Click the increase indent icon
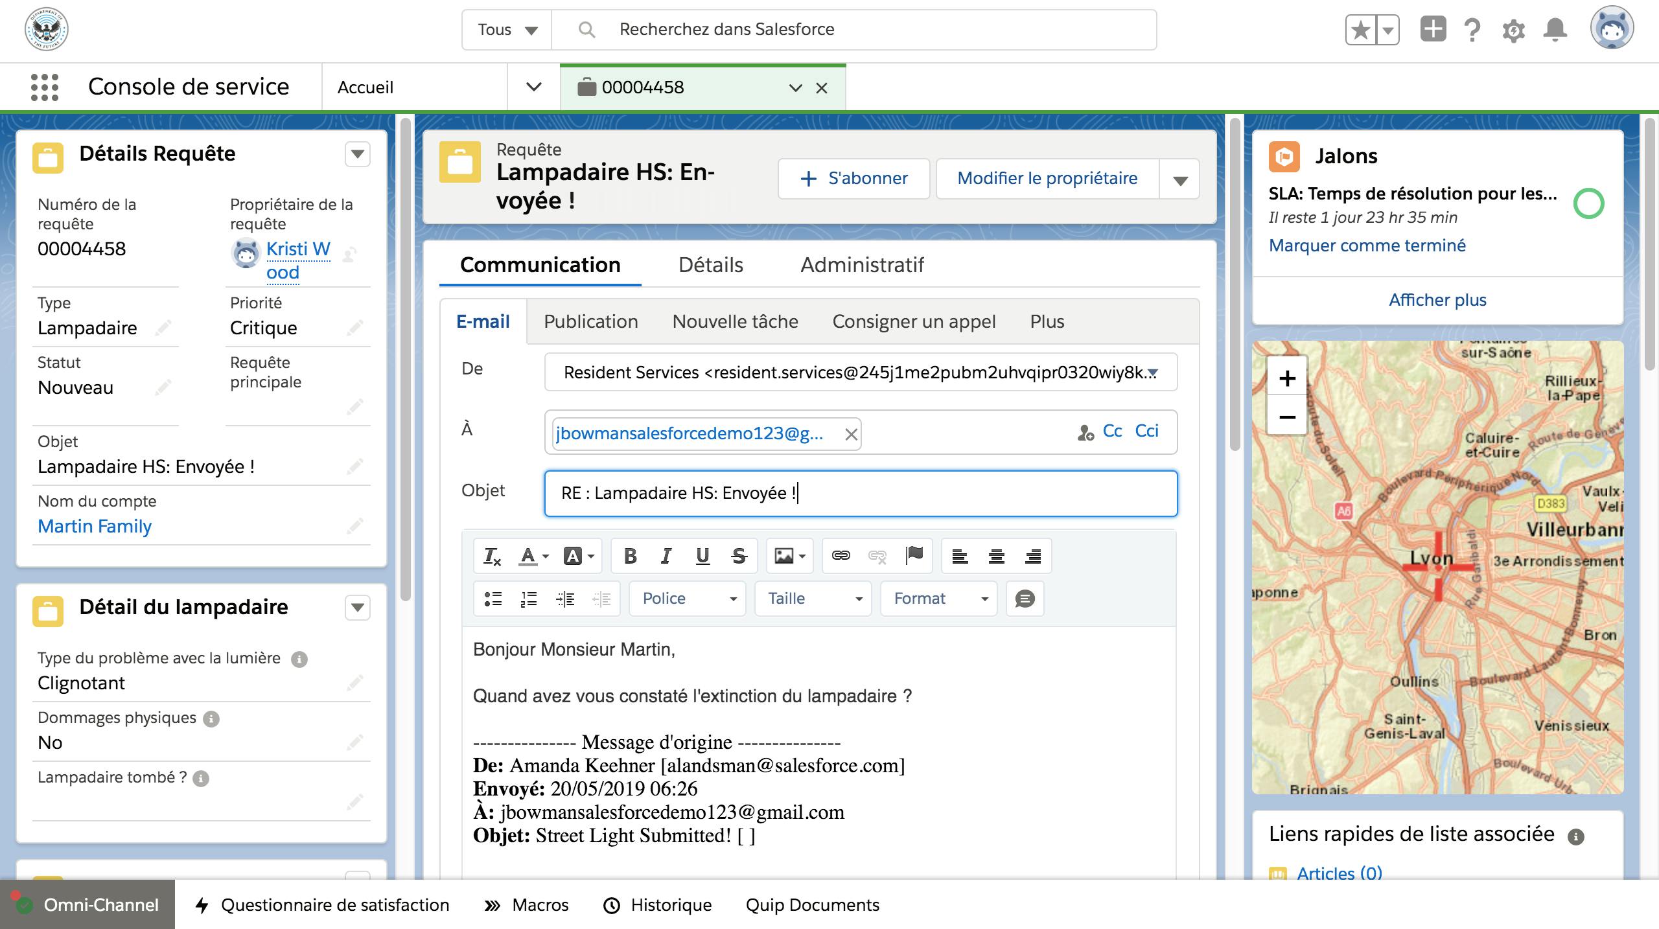The width and height of the screenshot is (1659, 929). (565, 599)
